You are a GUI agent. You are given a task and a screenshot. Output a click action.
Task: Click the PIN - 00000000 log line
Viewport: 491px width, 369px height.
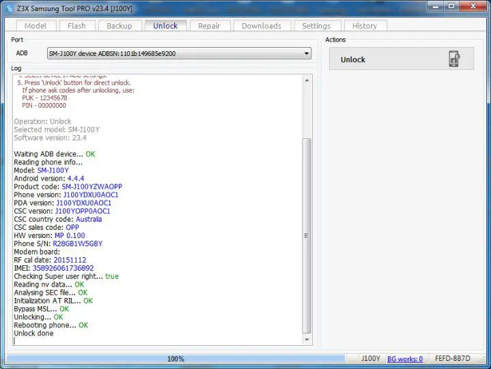point(44,106)
